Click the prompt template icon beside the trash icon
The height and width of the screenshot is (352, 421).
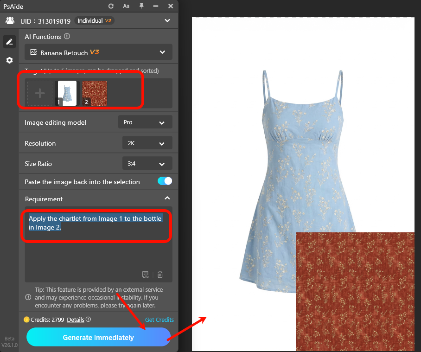145,275
